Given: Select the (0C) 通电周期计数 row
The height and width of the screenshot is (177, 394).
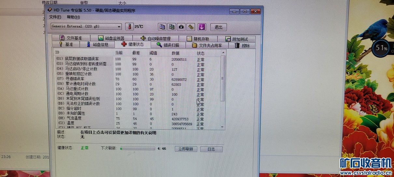Looking at the screenshot, I should [137, 94].
